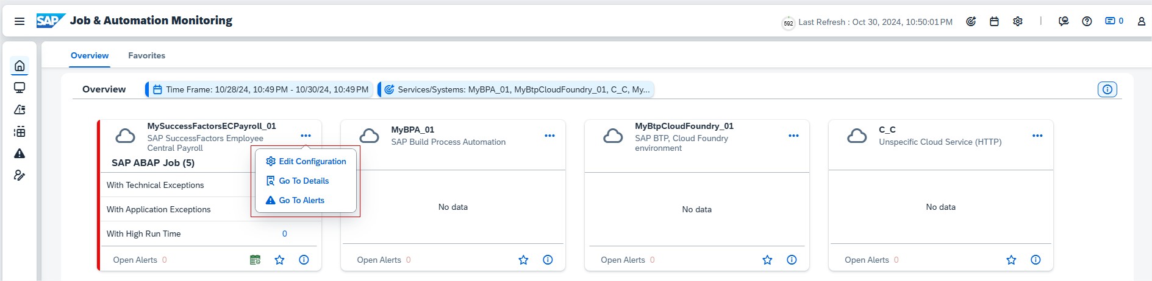Switch to the Favorites tab

pyautogui.click(x=146, y=55)
